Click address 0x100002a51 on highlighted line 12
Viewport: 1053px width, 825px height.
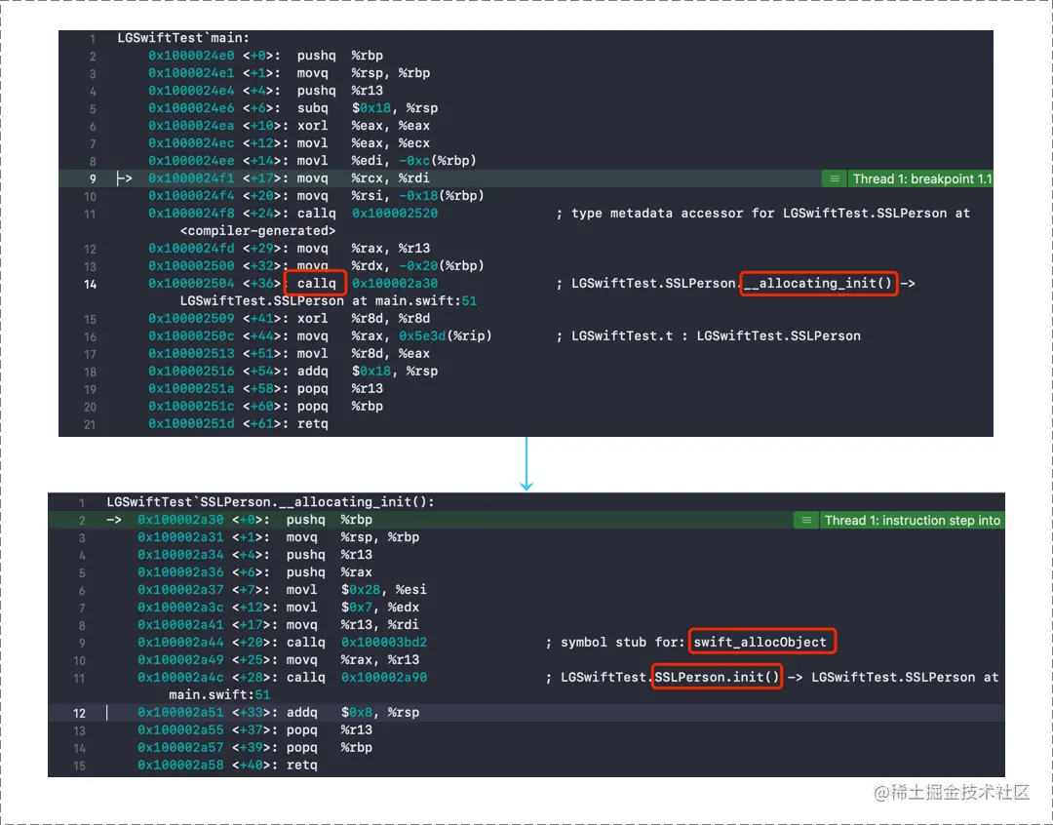click(x=180, y=712)
